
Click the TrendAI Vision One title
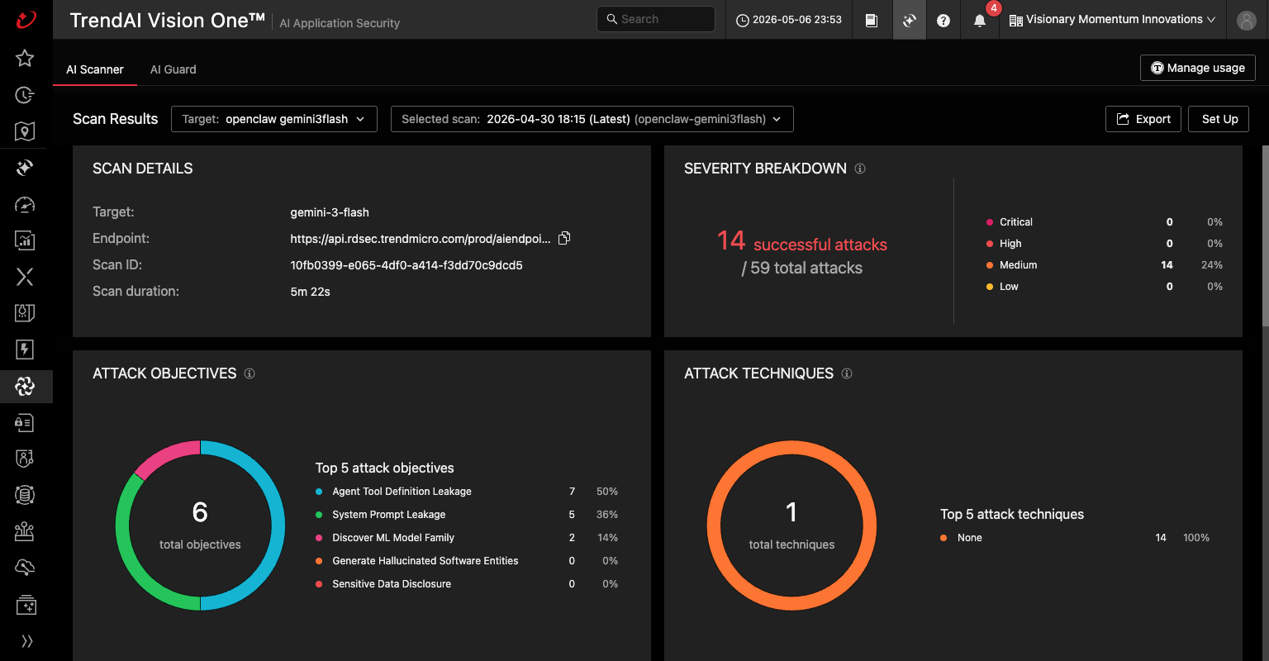168,21
